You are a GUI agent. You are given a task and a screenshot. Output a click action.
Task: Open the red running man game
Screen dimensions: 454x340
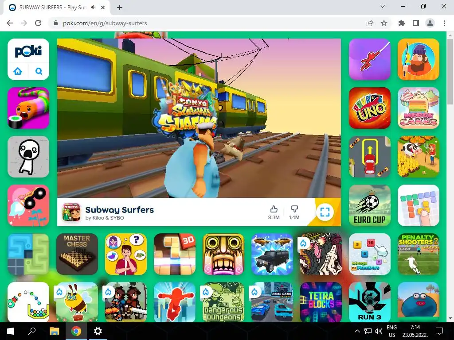[175, 302]
